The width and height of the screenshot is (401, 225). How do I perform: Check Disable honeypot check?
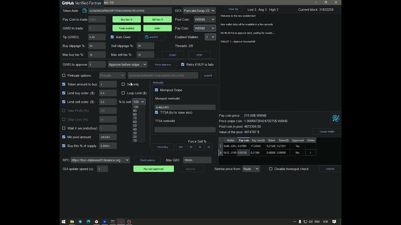[x=271, y=169]
